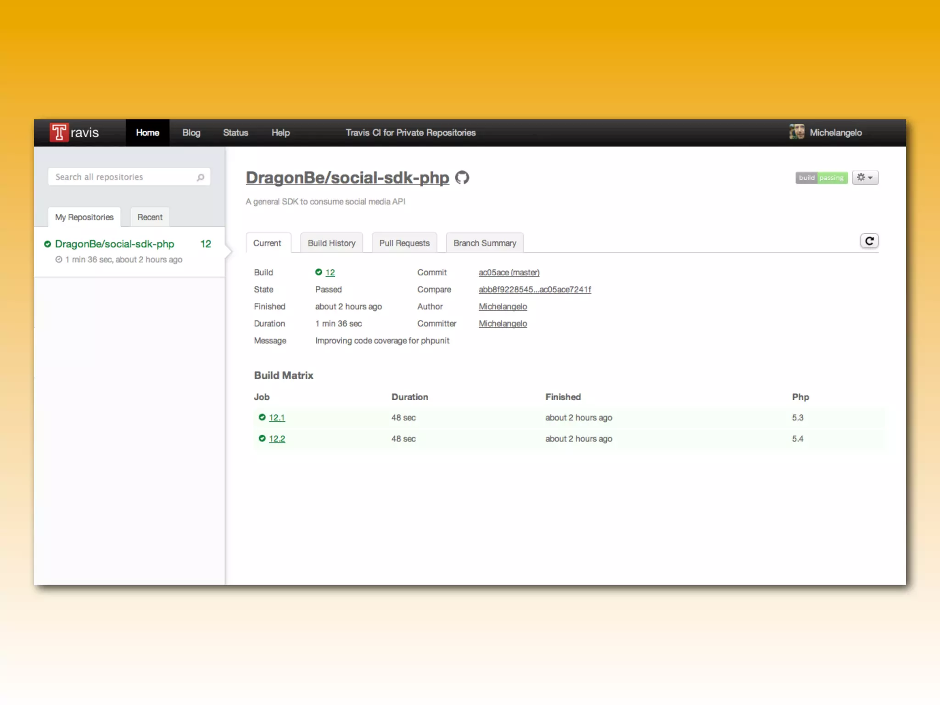Click the refresh build button icon

click(869, 241)
